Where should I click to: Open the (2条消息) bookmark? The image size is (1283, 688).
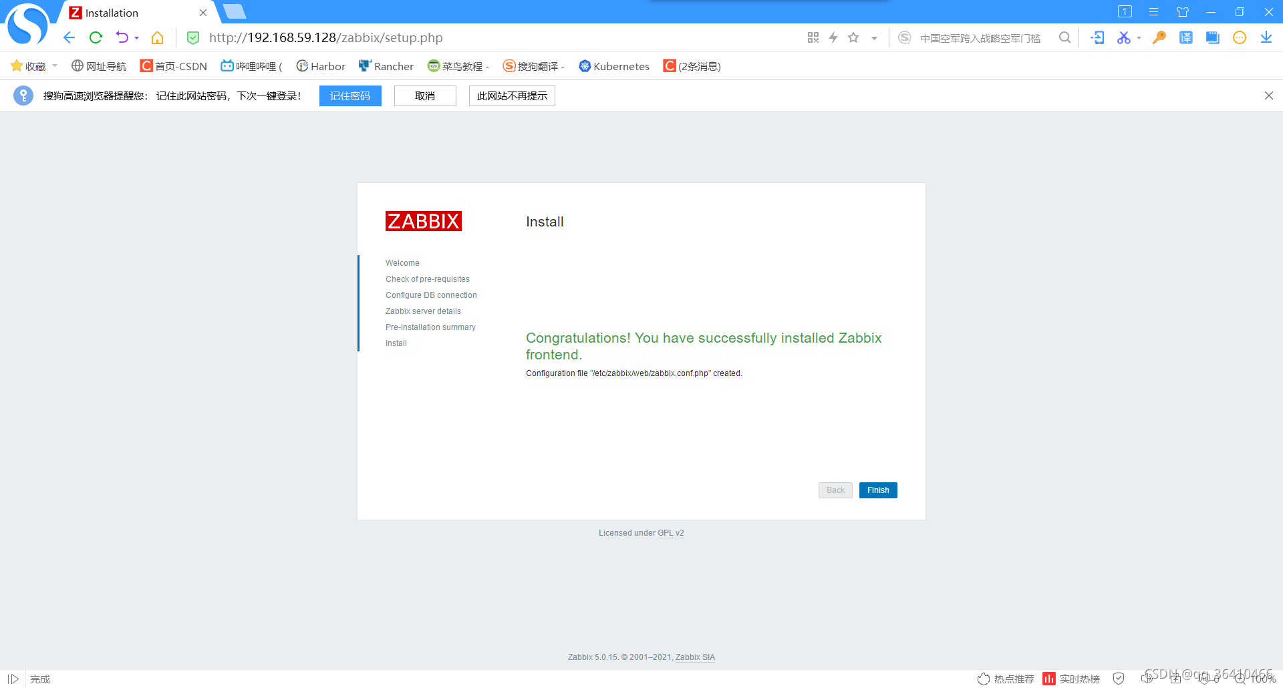(x=692, y=66)
